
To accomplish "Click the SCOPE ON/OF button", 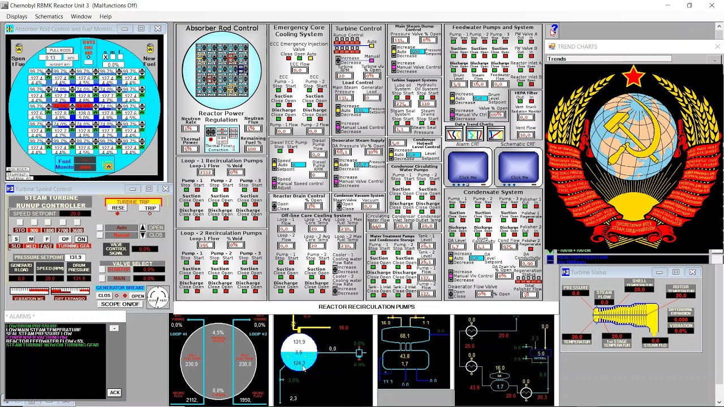I will tap(120, 304).
